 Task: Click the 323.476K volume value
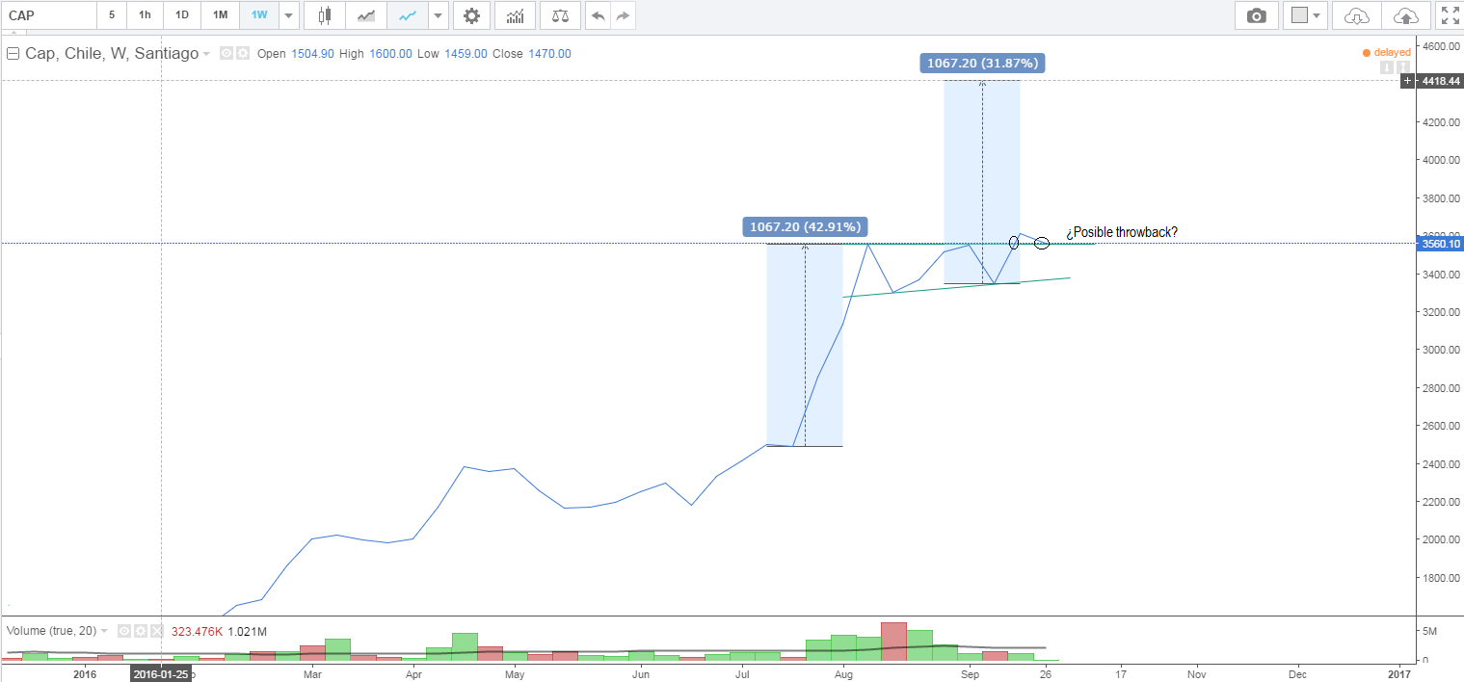(x=198, y=631)
